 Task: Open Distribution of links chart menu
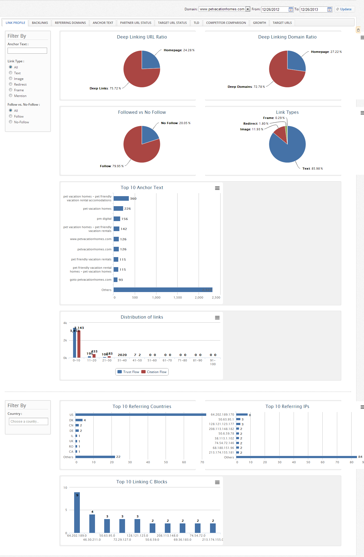[x=217, y=318]
